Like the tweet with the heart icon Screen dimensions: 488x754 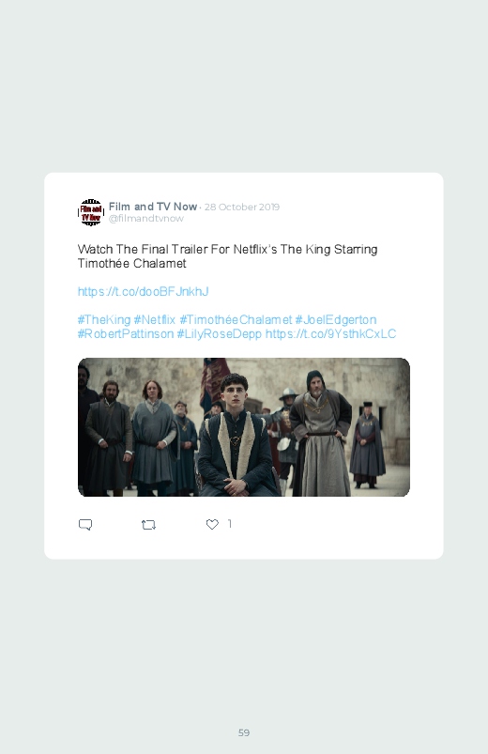212,524
